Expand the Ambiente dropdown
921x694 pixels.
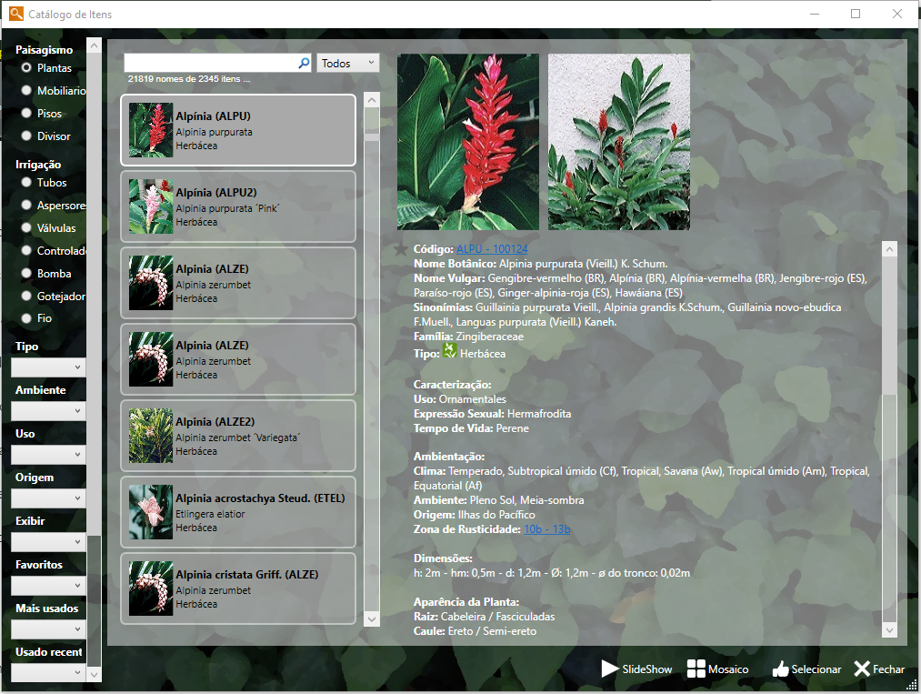(x=49, y=411)
